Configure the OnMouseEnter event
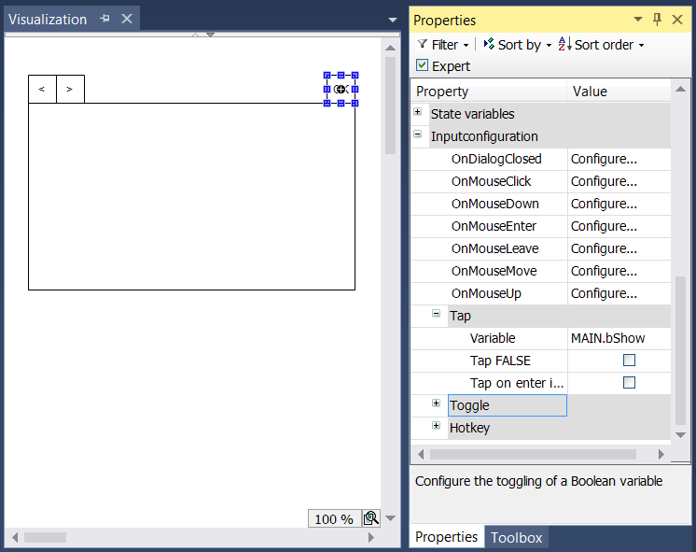The width and height of the screenshot is (696, 552). 619,226
